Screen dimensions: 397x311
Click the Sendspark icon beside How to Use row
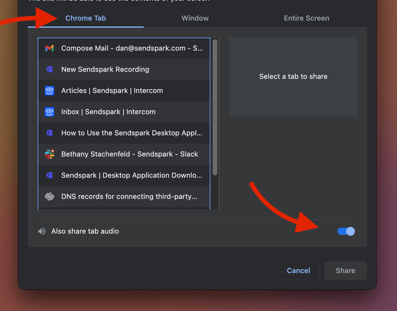(49, 133)
